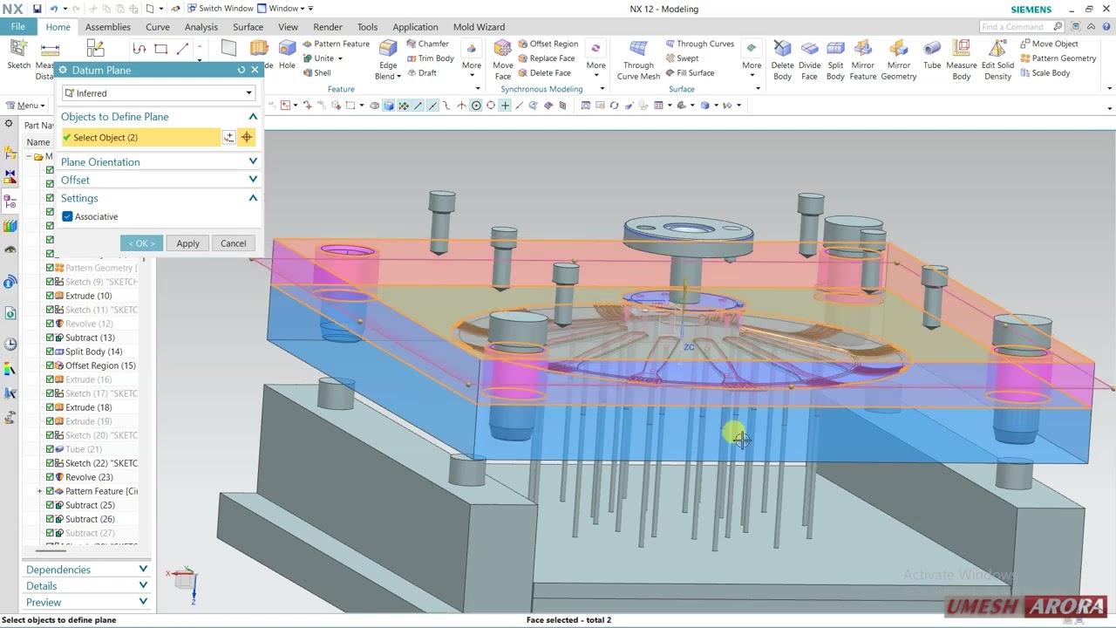This screenshot has height=628, width=1116.
Task: Expand the Dependencies panel
Action: point(143,570)
